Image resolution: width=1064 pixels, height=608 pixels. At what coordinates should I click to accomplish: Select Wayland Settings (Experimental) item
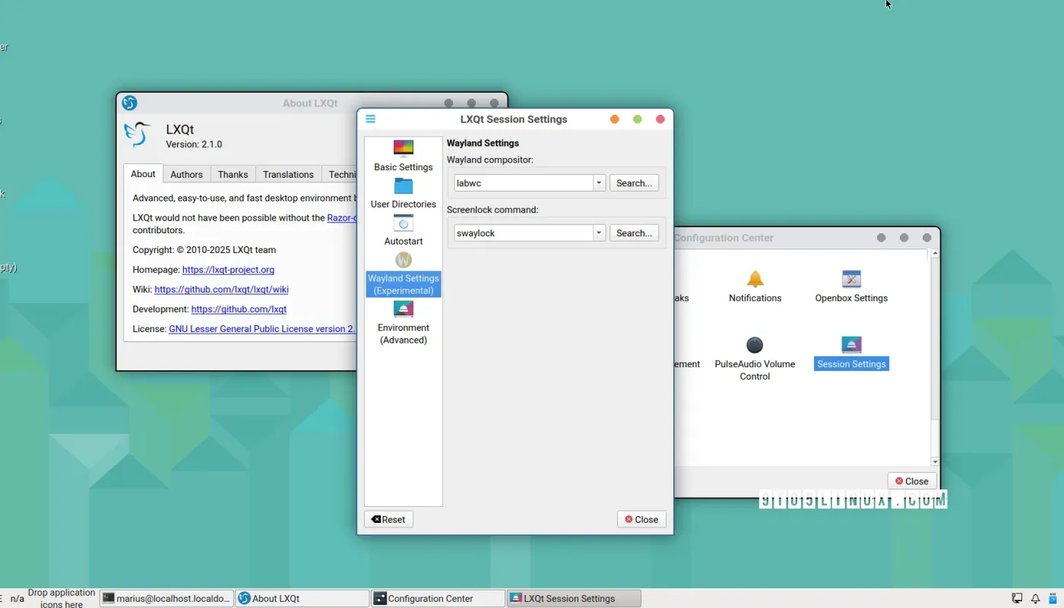(x=404, y=274)
